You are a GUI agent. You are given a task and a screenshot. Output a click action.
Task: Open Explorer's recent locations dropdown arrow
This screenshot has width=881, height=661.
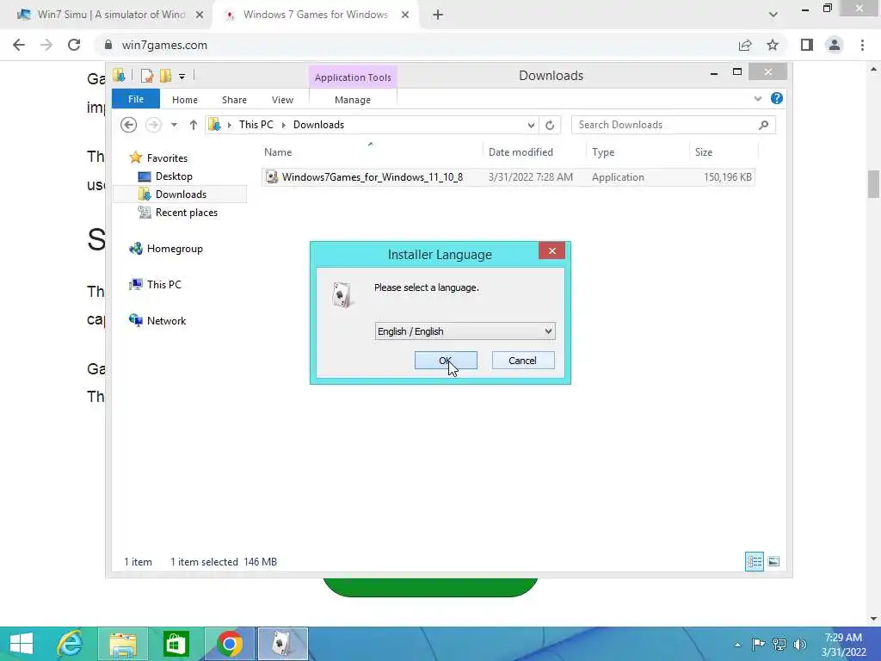[x=174, y=125]
